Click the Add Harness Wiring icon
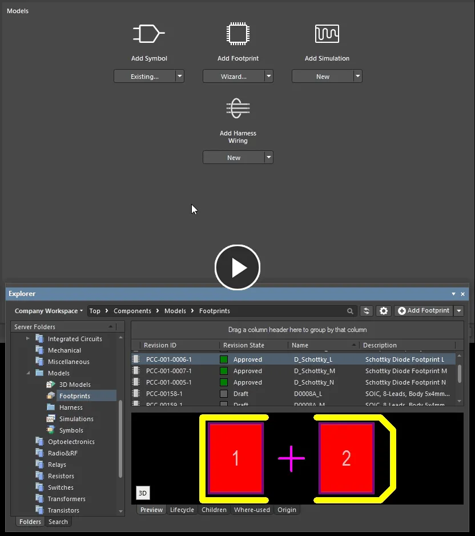 coord(237,109)
